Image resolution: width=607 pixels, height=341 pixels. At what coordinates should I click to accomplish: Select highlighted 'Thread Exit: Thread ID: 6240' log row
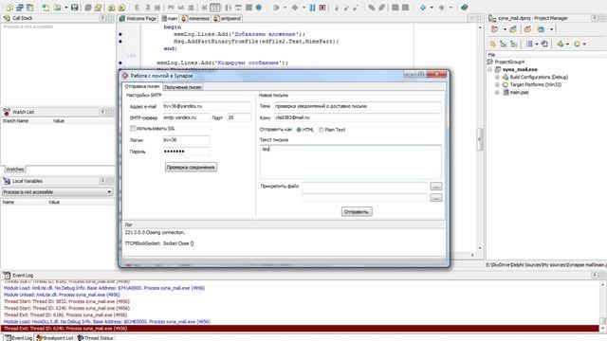tap(300, 329)
